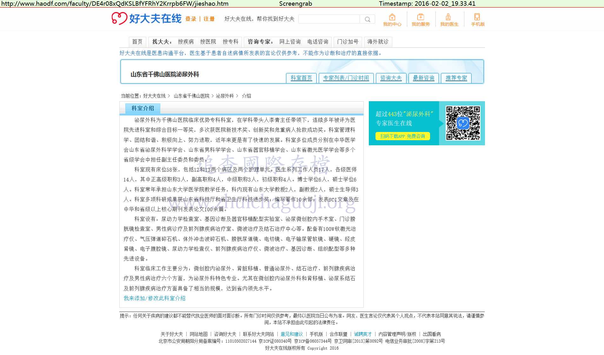The height and width of the screenshot is (355, 604).
Task: Click the 登录 login link
Action: 191,19
